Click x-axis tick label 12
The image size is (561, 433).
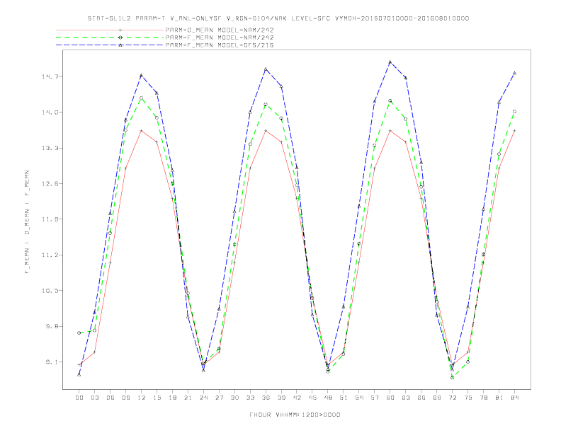pos(142,398)
